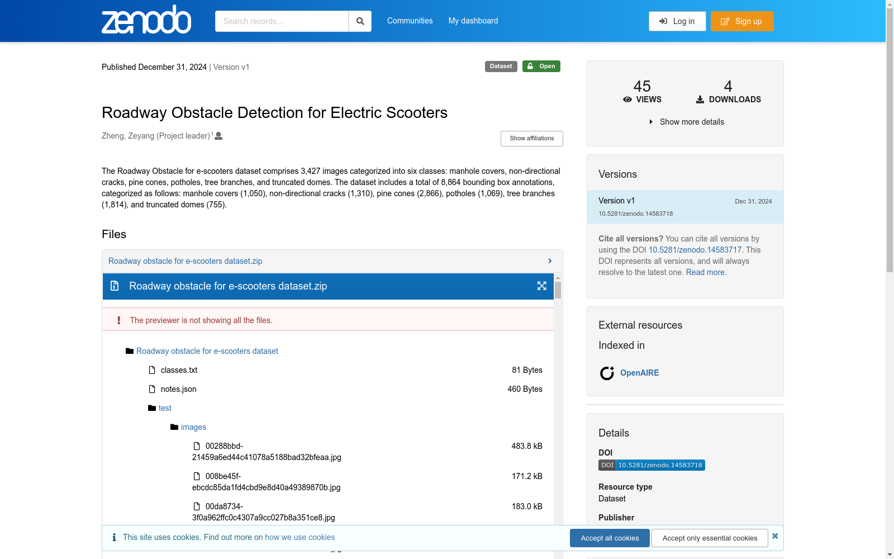This screenshot has height=559, width=894.
Task: Click the previewer scroll up arrow
Action: pyautogui.click(x=558, y=277)
